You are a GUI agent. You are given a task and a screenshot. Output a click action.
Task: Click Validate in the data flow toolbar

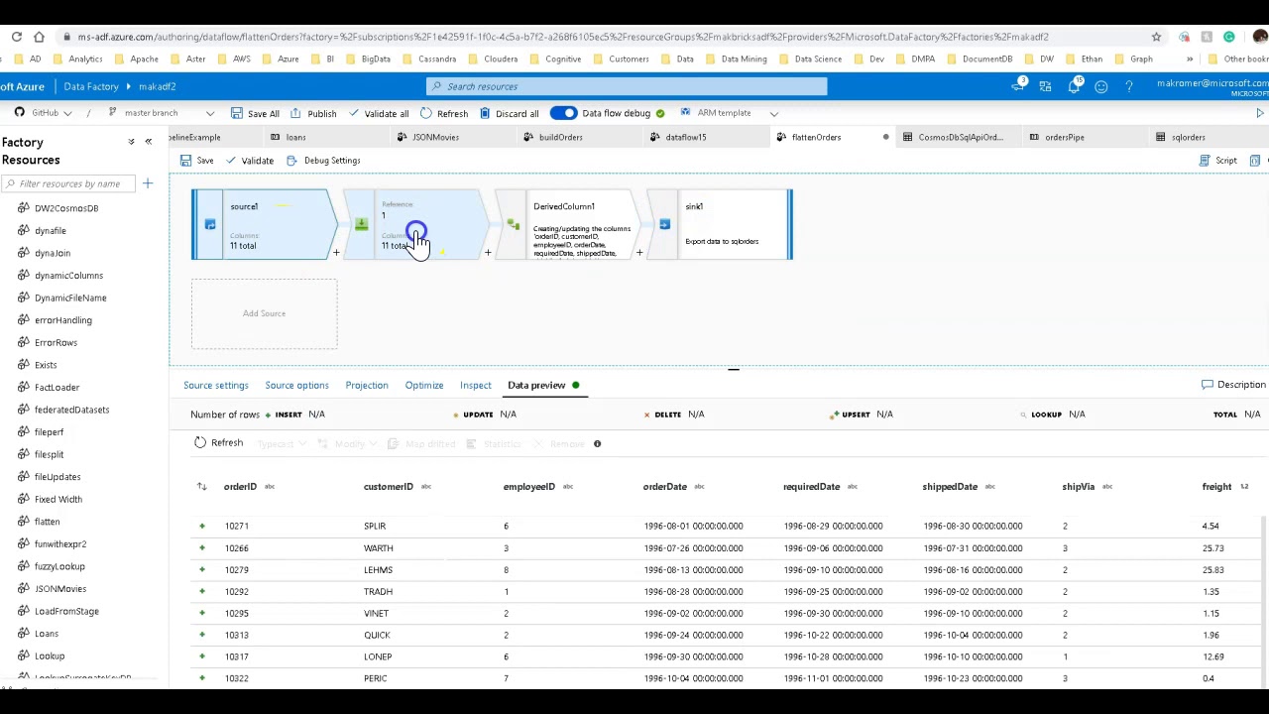point(250,161)
